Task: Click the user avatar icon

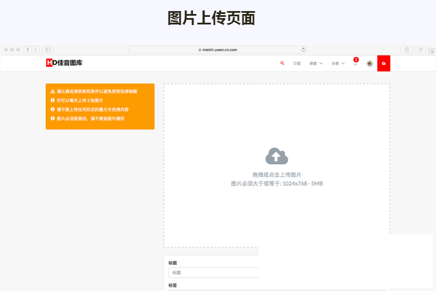Action: click(x=369, y=63)
